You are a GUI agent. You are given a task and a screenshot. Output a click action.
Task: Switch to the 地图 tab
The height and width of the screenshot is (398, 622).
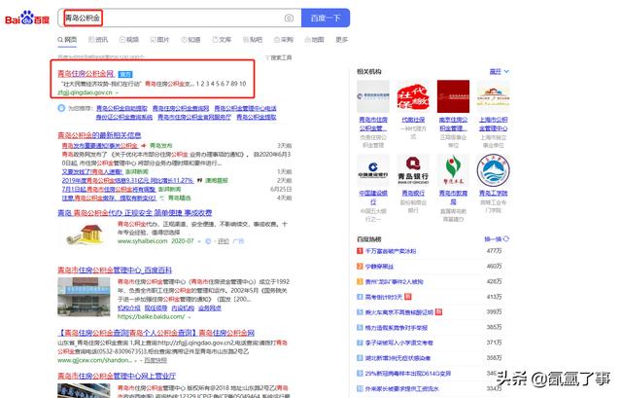(x=315, y=40)
